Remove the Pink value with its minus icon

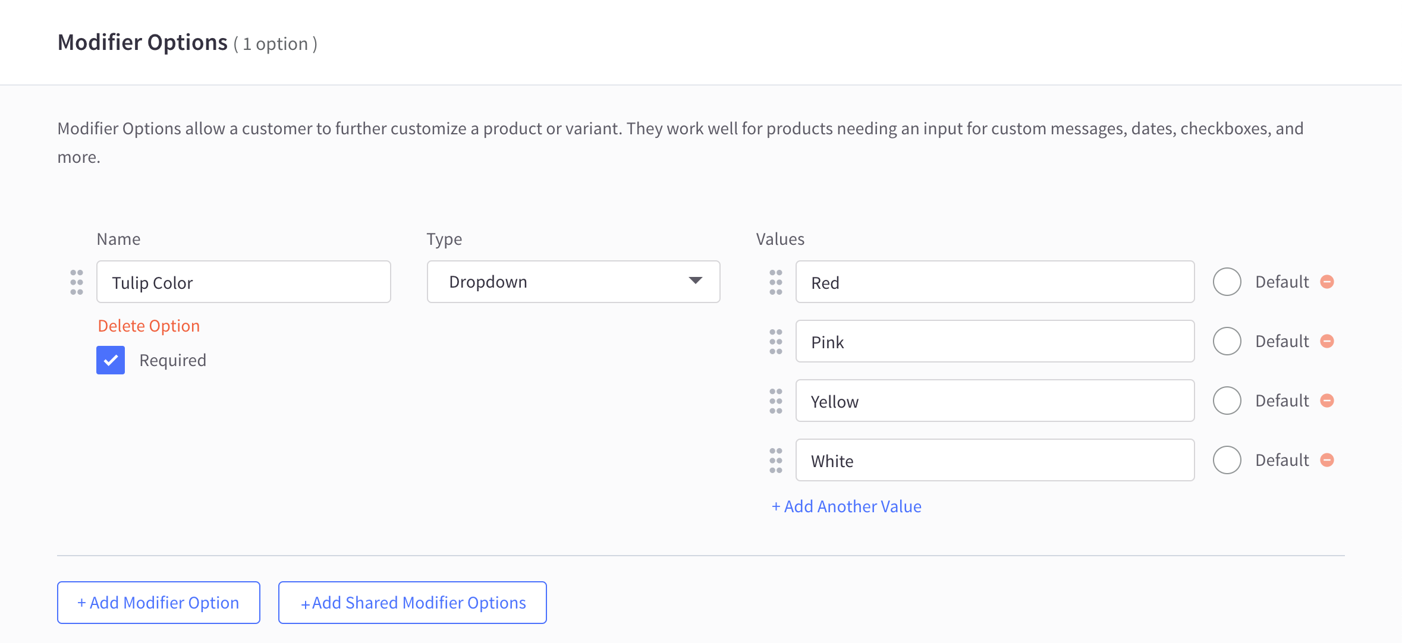(1327, 341)
